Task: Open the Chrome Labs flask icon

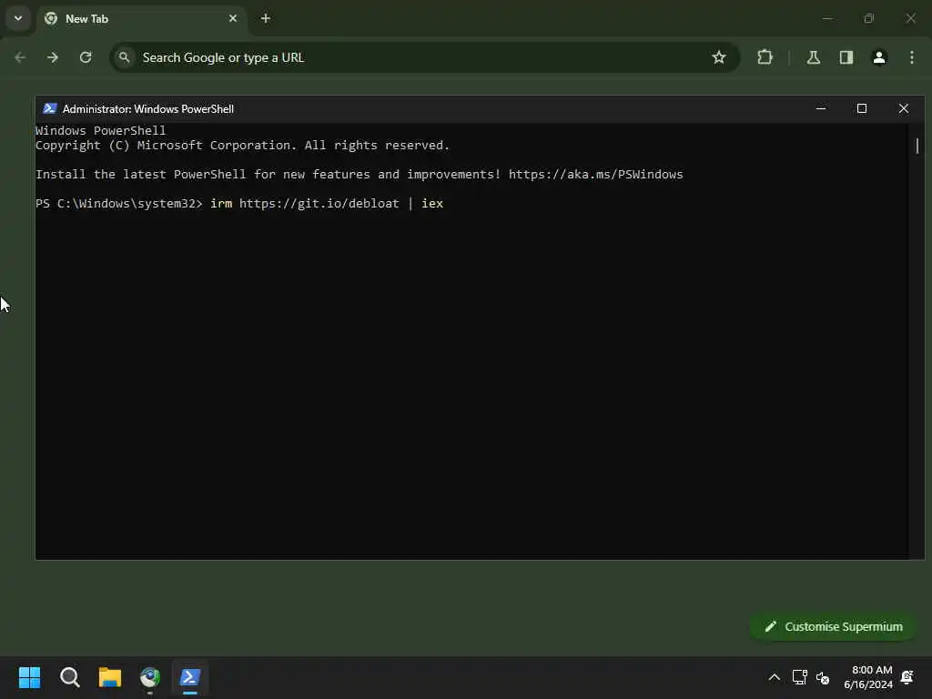Action: (813, 57)
